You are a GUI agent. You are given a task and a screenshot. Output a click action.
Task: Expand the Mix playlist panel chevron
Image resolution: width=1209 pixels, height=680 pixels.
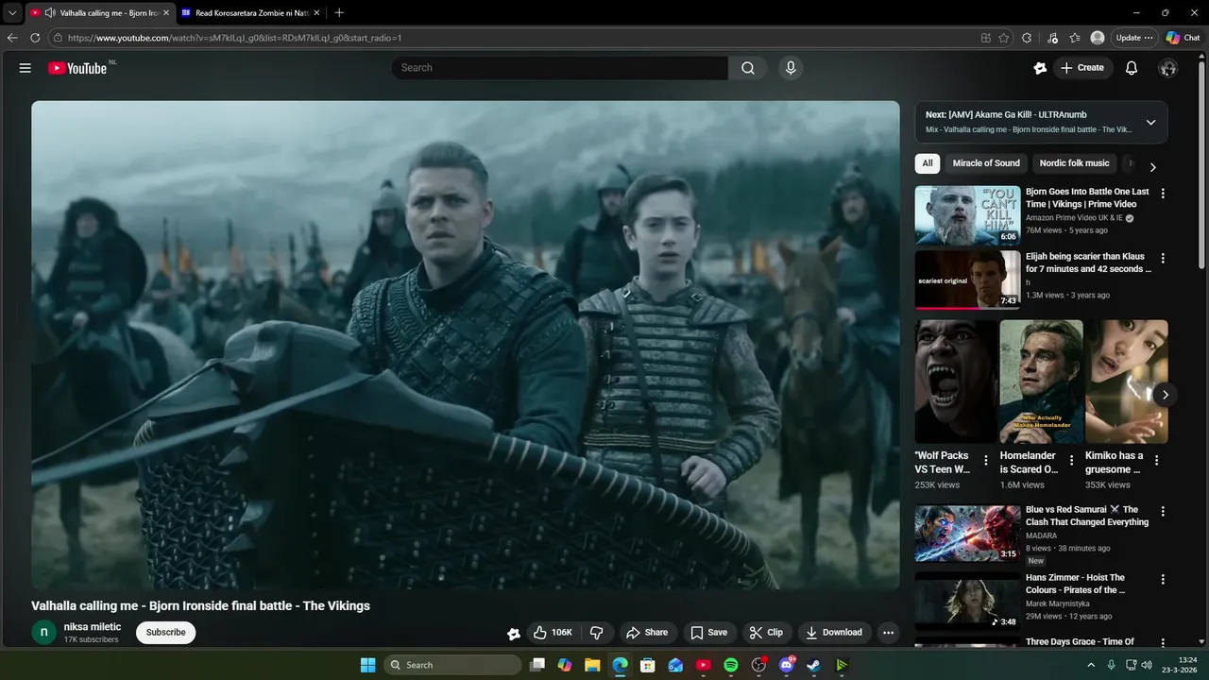[x=1150, y=122]
